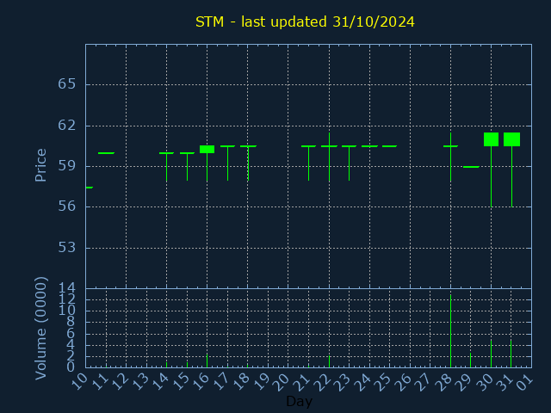Click the day 14 label on the x-axis
The height and width of the screenshot is (413, 551).
pyautogui.click(x=161, y=381)
